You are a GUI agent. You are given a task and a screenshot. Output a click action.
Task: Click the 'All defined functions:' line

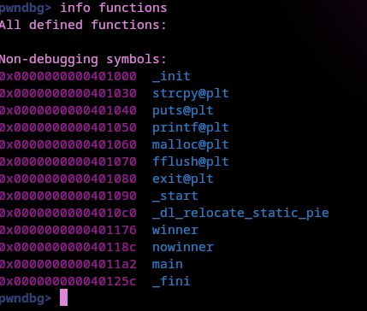click(x=83, y=25)
